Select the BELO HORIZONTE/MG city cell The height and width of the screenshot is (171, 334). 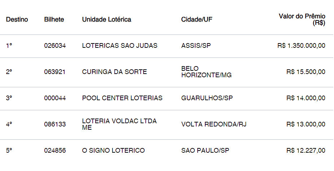[206, 72]
